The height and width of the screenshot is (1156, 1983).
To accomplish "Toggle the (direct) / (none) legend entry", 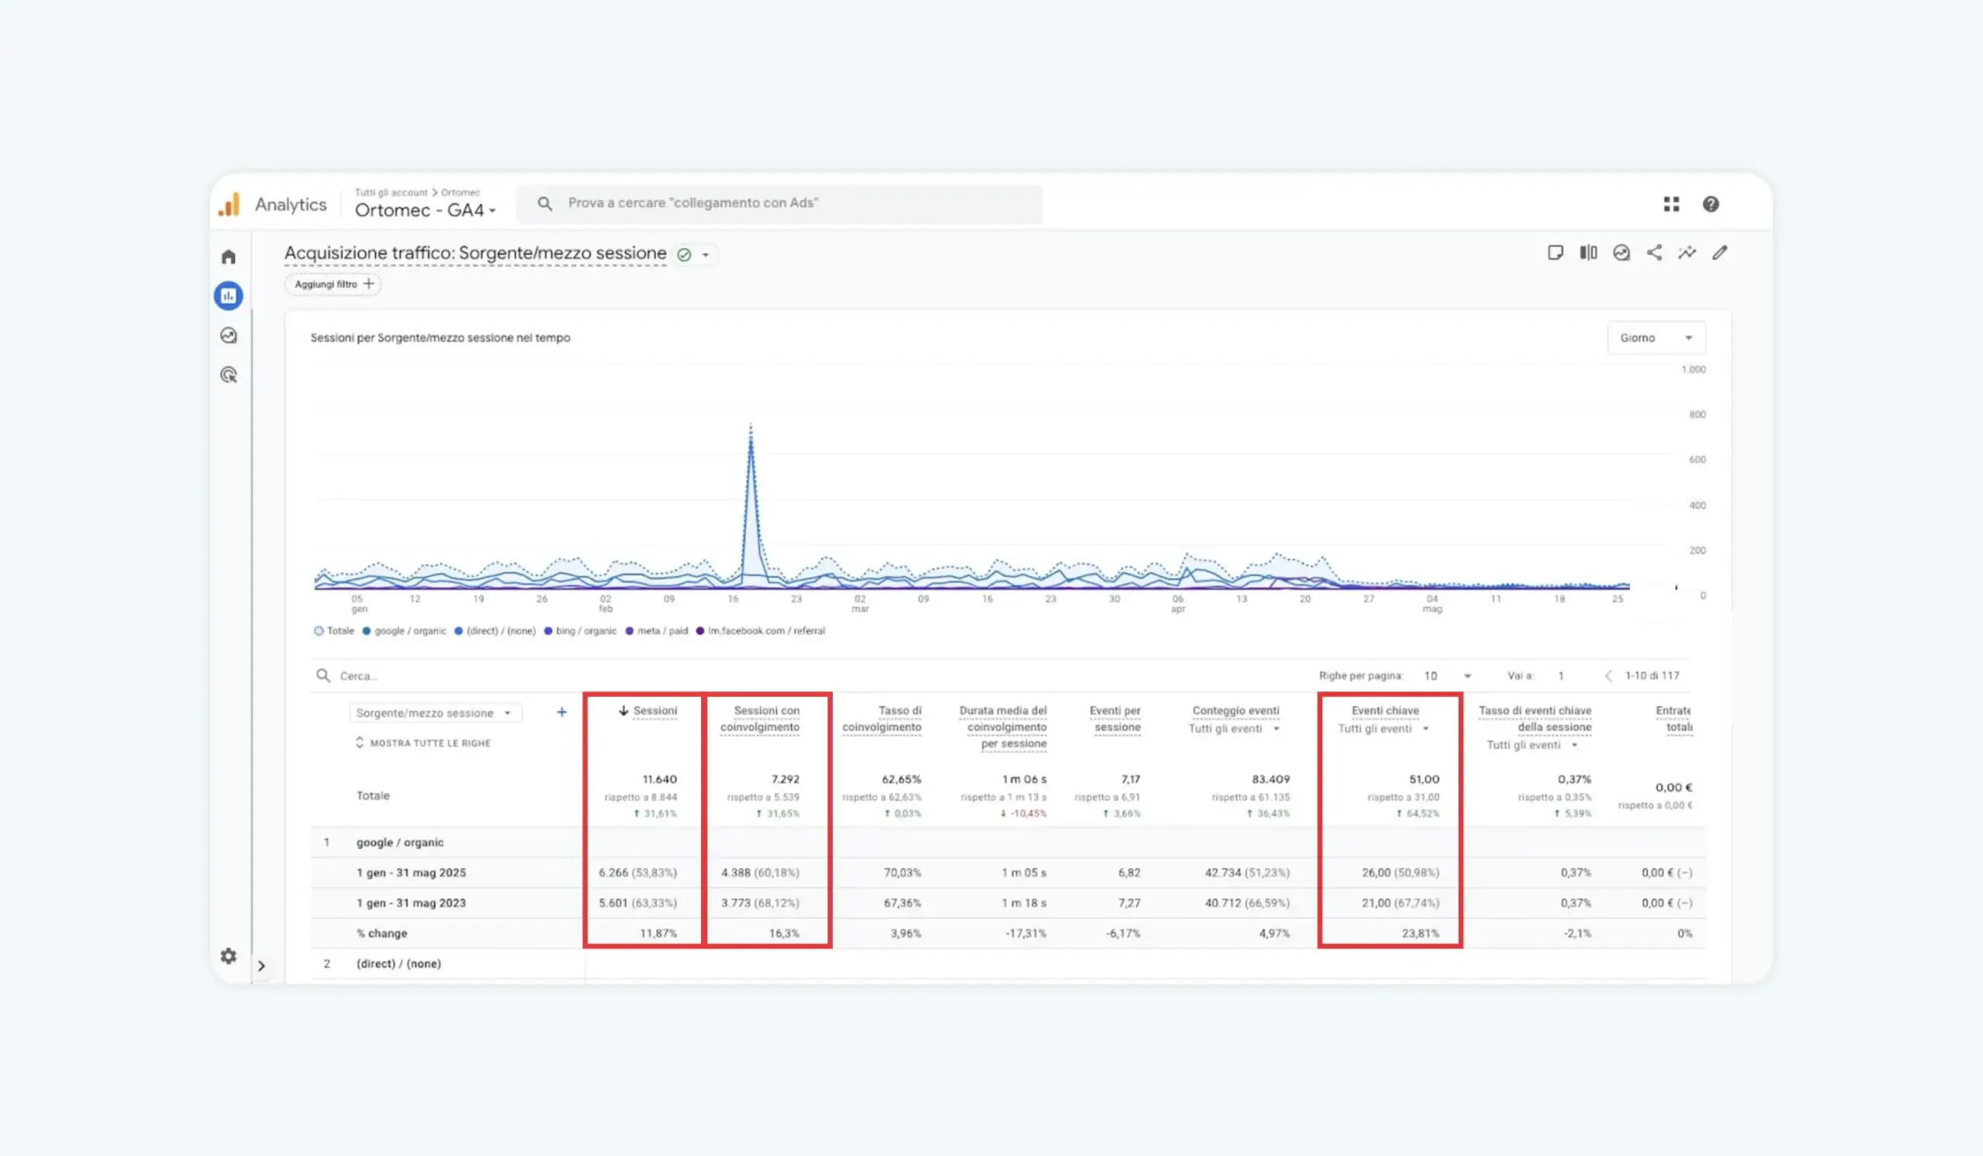I will 495,632.
